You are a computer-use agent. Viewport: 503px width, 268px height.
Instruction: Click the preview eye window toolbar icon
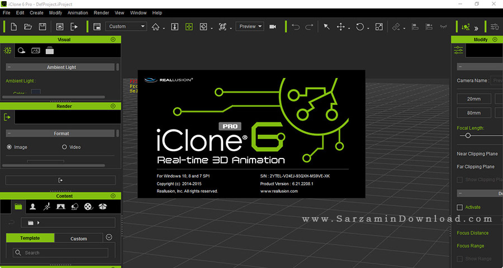click(x=60, y=27)
